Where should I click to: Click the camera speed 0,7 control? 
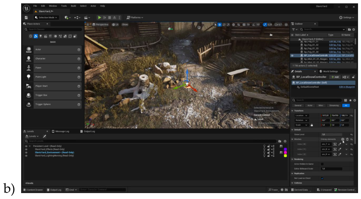click(278, 24)
